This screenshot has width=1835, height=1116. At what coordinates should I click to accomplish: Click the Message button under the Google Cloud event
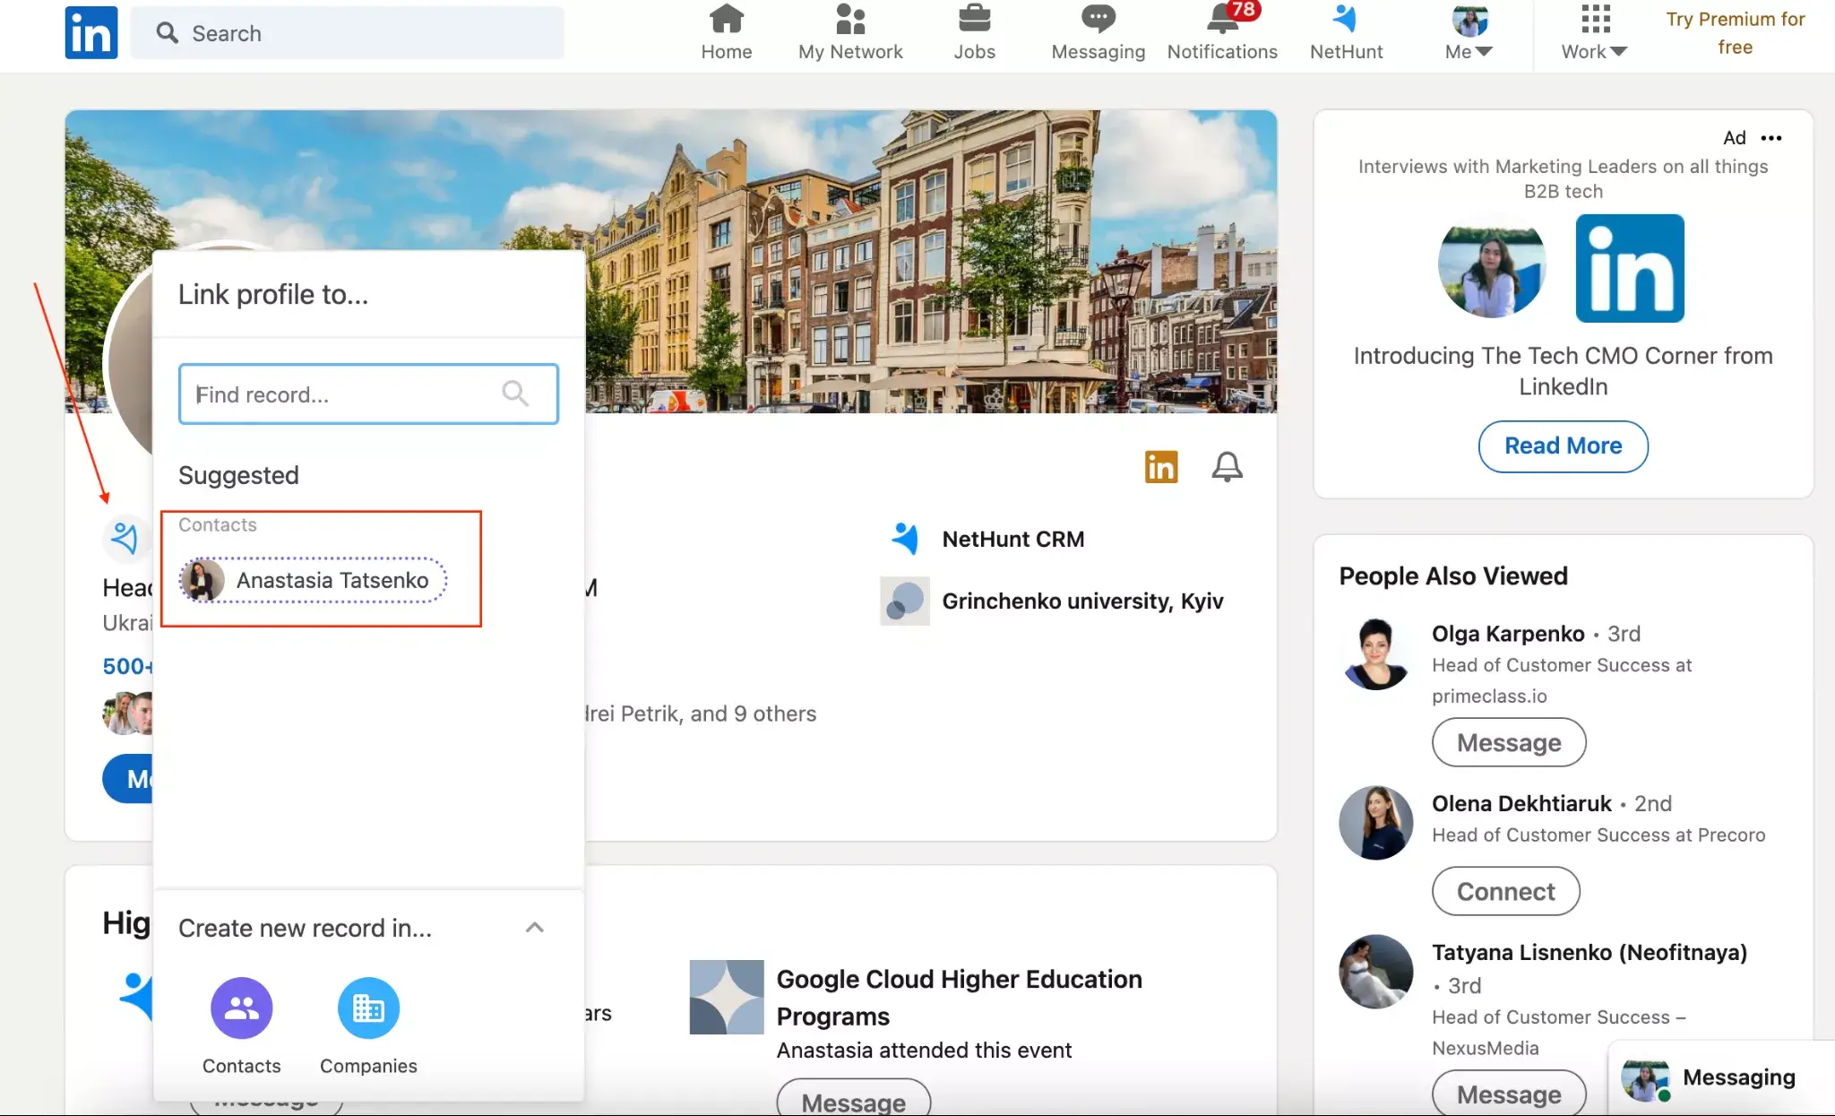click(853, 1099)
